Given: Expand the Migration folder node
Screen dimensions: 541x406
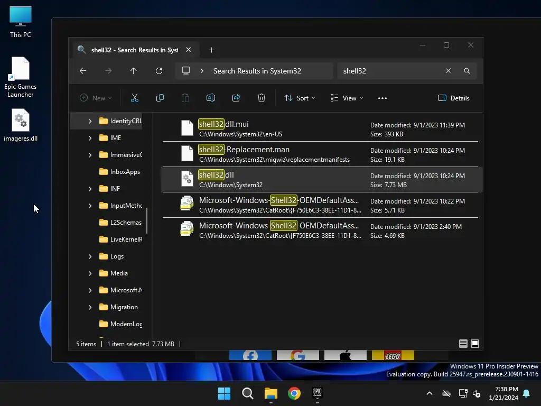Looking at the screenshot, I should point(90,307).
